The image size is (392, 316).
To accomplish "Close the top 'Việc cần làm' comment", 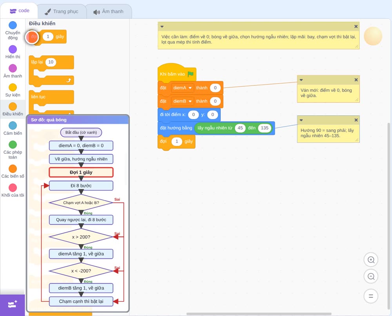I will (356, 27).
